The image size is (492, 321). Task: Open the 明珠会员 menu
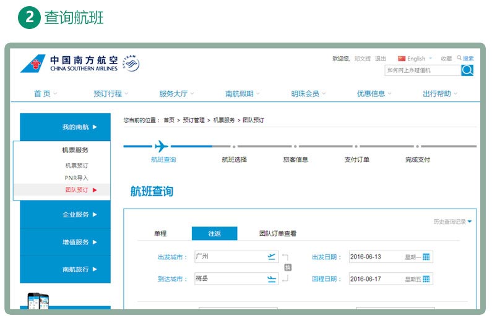[308, 94]
